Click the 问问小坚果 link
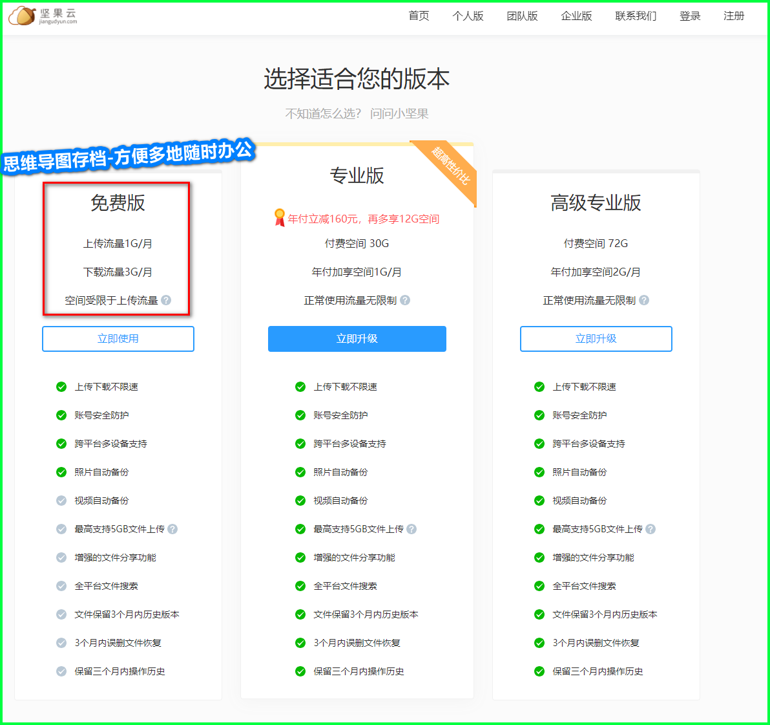This screenshot has height=725, width=770. click(x=399, y=114)
